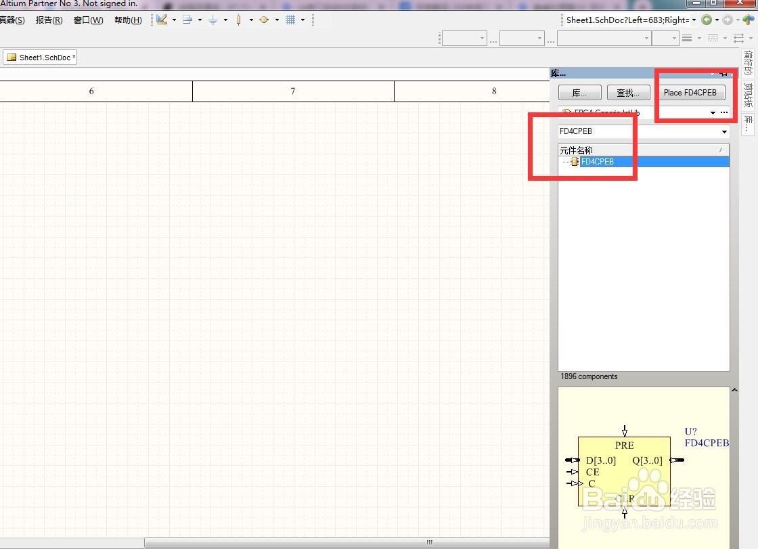The image size is (758, 549).
Task: Click the FD4CPEB component chip icon
Action: pos(575,162)
